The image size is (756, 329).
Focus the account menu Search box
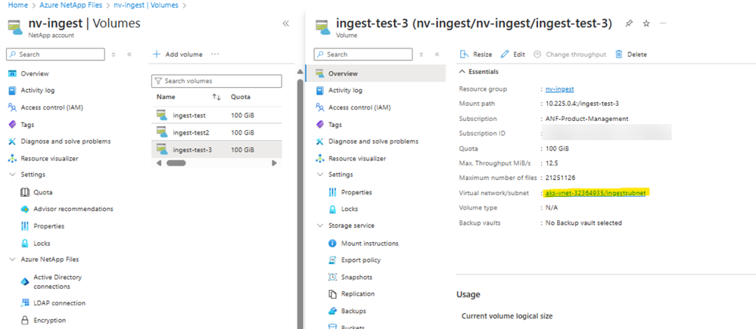(x=55, y=54)
